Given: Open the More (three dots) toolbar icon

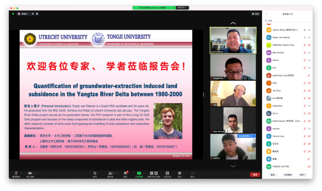Looking at the screenshot, I should point(192,173).
